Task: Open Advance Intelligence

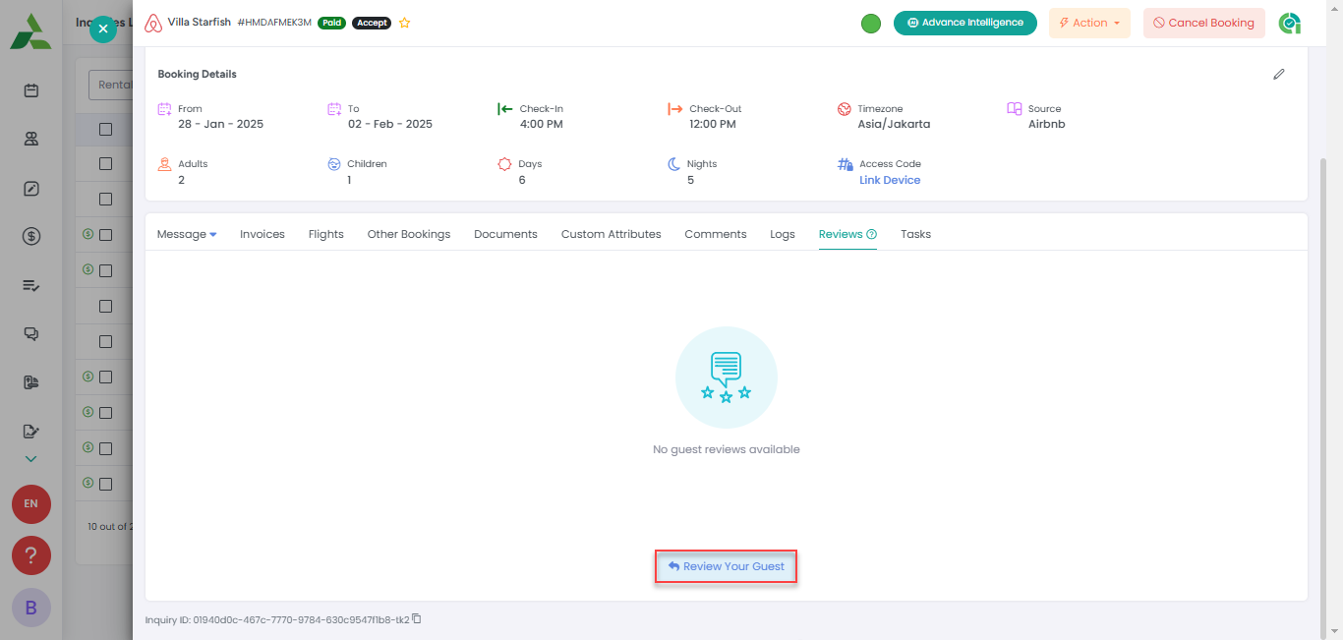Action: pos(965,23)
